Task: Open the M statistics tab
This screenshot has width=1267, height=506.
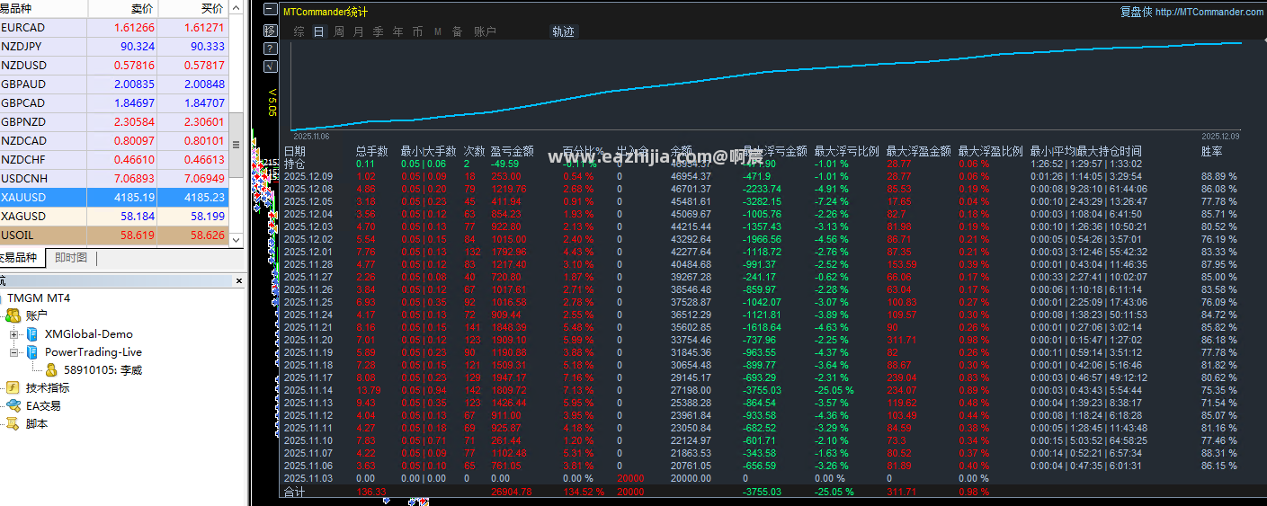Action: point(438,31)
